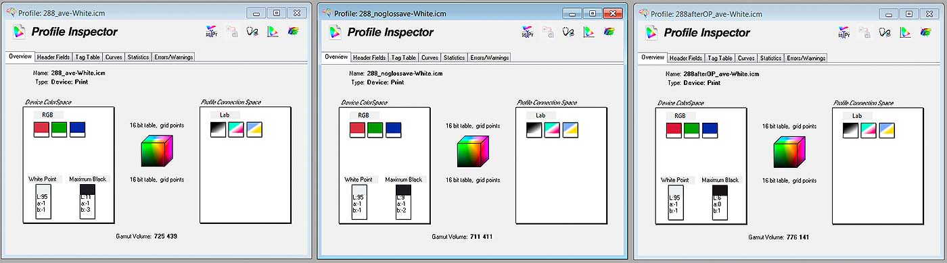Click the color cube in 288afterOP_ave-White window
The image size is (947, 263).
(x=789, y=152)
